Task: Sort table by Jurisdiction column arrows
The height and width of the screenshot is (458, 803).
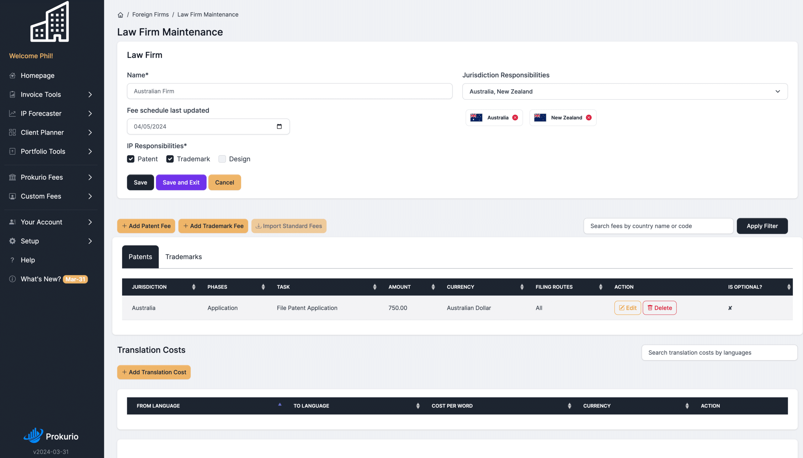Action: (x=194, y=287)
